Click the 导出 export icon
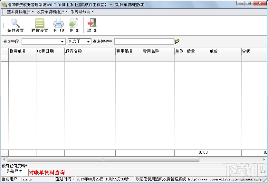The image size is (268, 183). (x=74, y=25)
